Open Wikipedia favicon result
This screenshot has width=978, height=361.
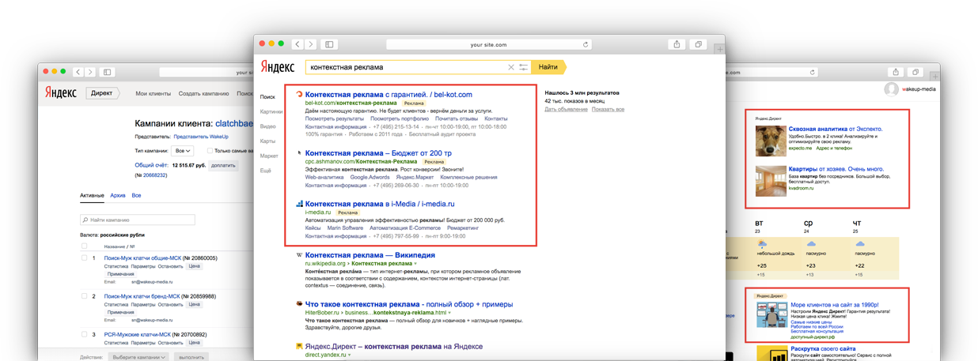[299, 255]
